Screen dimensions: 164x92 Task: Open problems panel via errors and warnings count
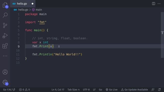pos(25,90)
